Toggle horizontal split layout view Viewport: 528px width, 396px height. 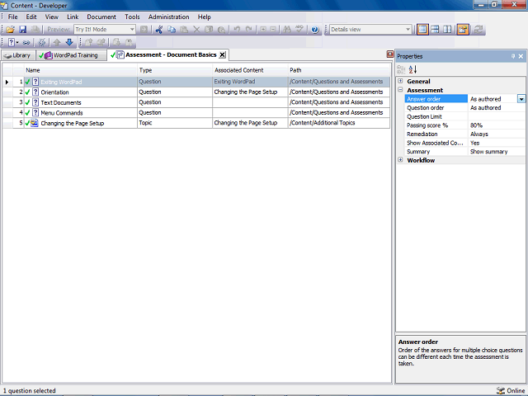click(435, 30)
